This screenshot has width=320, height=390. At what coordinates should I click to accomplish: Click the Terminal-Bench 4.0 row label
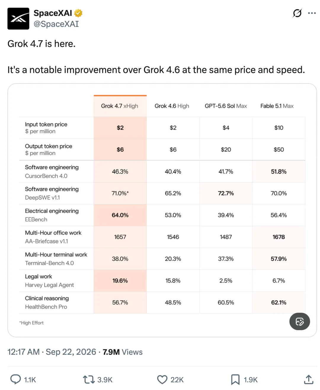coord(49,263)
